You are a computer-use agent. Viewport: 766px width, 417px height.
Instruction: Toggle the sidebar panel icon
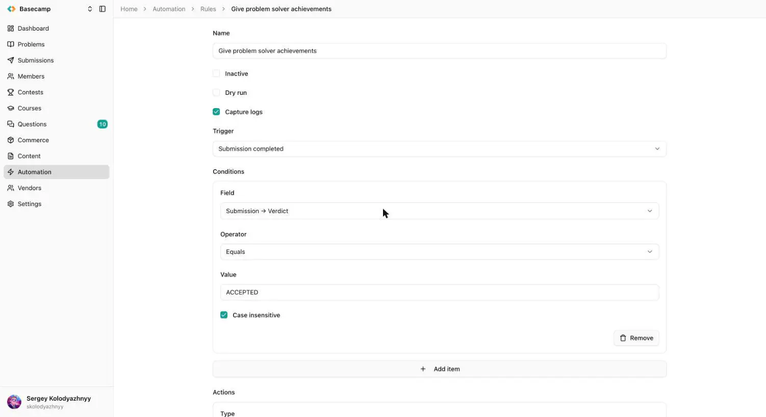point(103,9)
